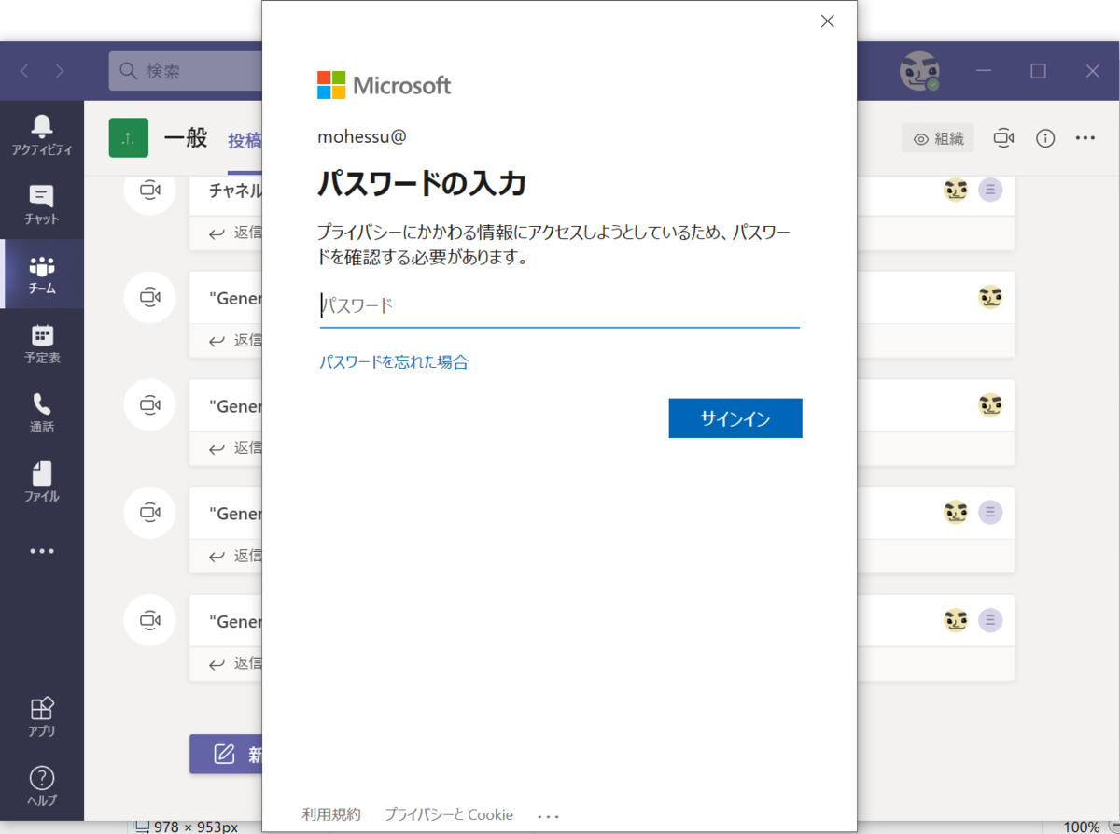Click the Teams search box (検索)
The height and width of the screenshot is (834, 1120).
[185, 71]
